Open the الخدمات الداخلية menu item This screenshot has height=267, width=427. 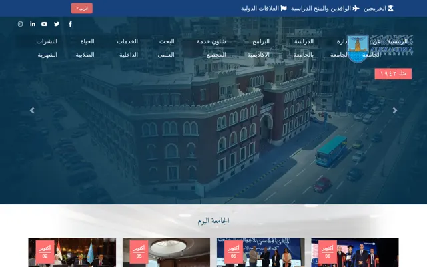coord(127,48)
